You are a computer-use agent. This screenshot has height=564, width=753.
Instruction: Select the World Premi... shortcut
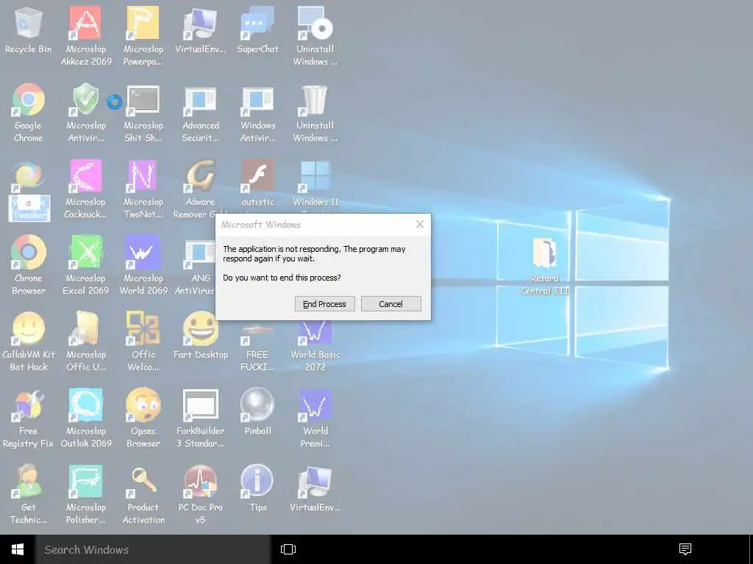point(315,405)
